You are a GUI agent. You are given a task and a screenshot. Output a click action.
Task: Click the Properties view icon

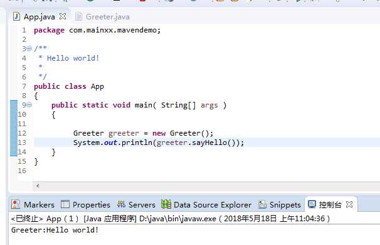(x=65, y=204)
